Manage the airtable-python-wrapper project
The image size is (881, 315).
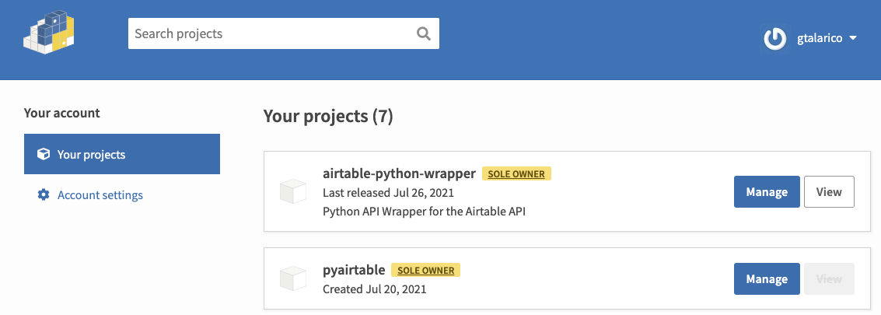[767, 192]
